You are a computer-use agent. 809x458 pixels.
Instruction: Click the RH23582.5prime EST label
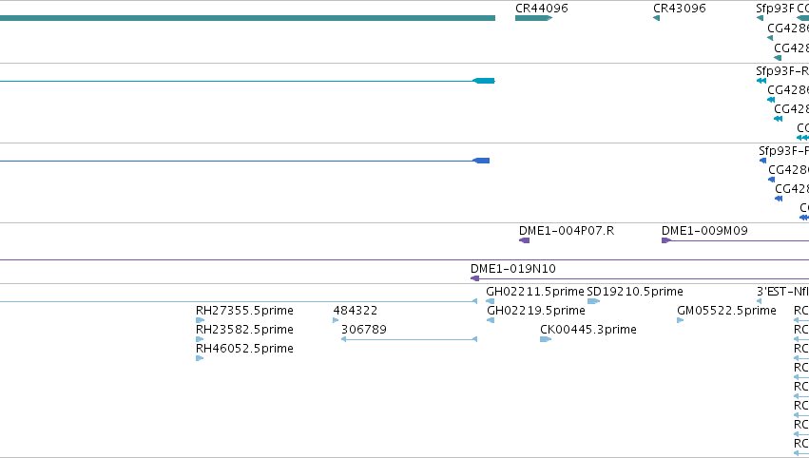click(244, 330)
